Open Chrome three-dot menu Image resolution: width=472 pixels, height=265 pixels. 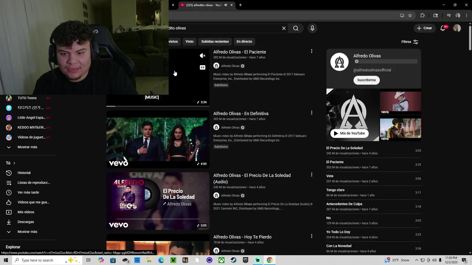pyautogui.click(x=466, y=15)
